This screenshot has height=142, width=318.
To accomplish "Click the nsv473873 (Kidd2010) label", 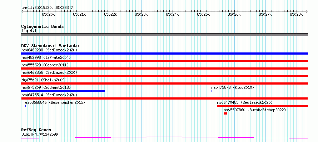I will click(x=233, y=87).
